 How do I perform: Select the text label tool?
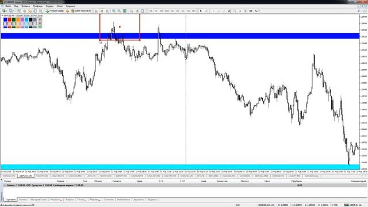coord(246,11)
